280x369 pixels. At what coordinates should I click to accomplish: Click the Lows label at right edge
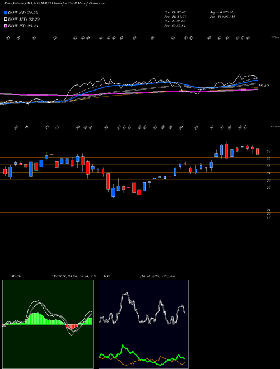(275, 126)
